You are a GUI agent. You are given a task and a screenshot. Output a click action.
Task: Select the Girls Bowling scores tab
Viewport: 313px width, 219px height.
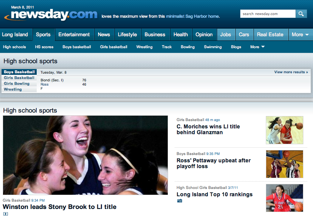(17, 84)
